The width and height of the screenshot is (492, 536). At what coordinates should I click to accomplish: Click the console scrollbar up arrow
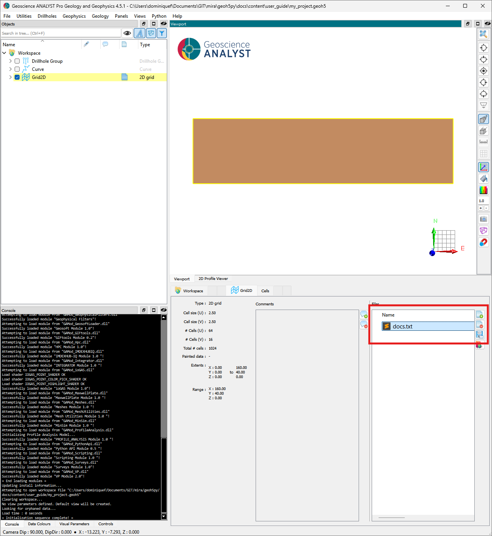pos(164,318)
